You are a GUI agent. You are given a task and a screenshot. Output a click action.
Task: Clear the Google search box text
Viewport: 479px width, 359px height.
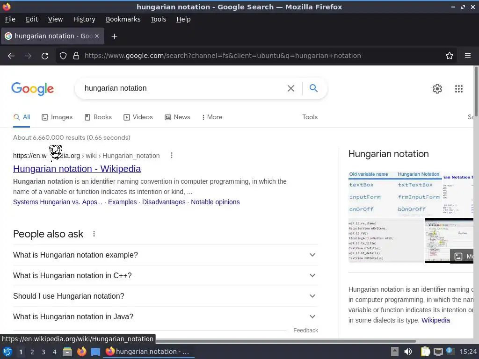point(291,88)
